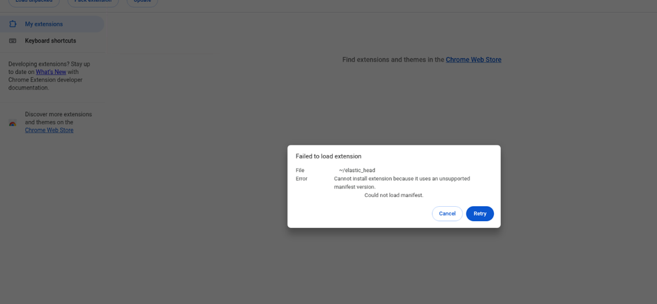
Task: Follow the Chrome Web Store link in main area
Action: [x=474, y=60]
